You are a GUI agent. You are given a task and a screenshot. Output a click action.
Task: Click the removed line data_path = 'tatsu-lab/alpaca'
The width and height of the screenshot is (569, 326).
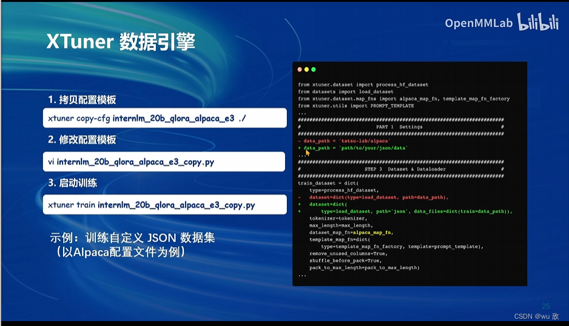[344, 141]
